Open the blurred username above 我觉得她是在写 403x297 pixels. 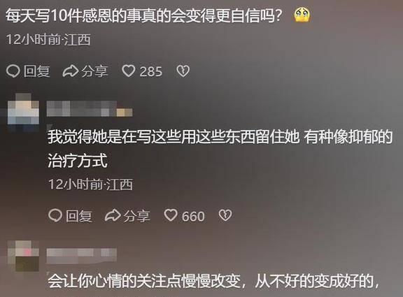90,108
